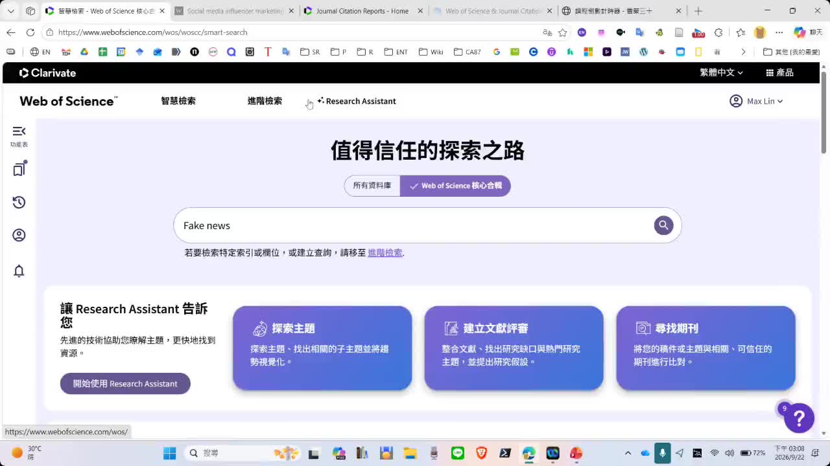Open marked list icon in left sidebar

pos(19,168)
